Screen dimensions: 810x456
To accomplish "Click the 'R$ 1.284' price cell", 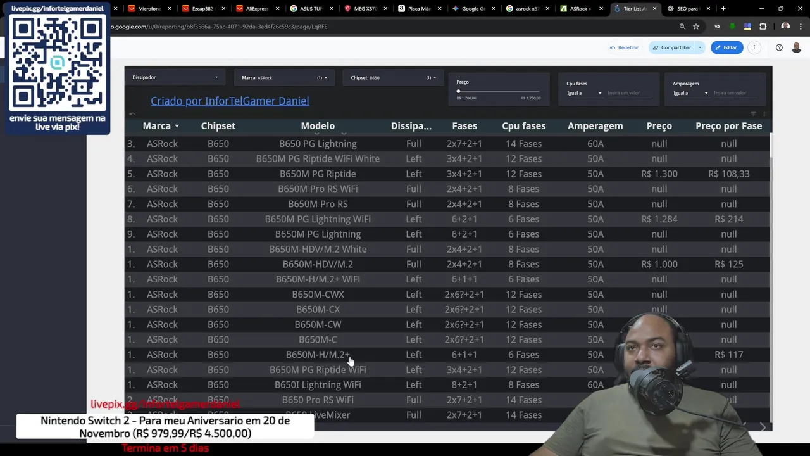I will (659, 219).
